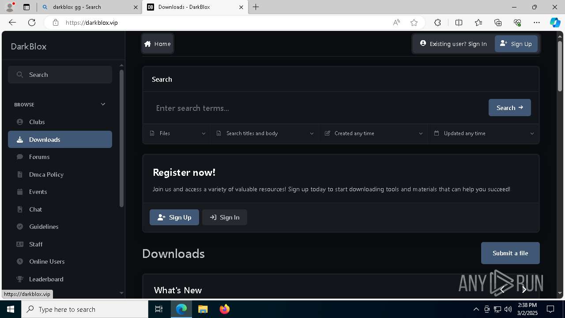565x318 pixels.
Task: Open the Dmca Policy page
Action: pyautogui.click(x=60, y=174)
